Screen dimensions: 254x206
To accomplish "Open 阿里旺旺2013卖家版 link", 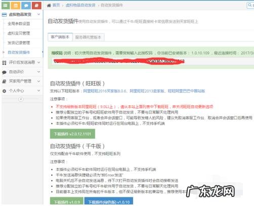I will coord(147,91).
